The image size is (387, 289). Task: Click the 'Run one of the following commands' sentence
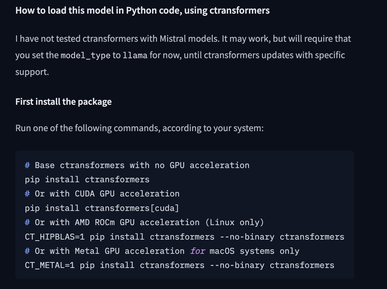tap(139, 128)
